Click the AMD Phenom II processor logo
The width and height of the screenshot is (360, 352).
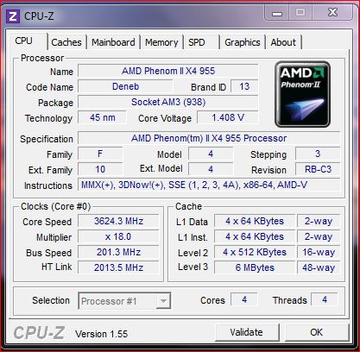302,94
